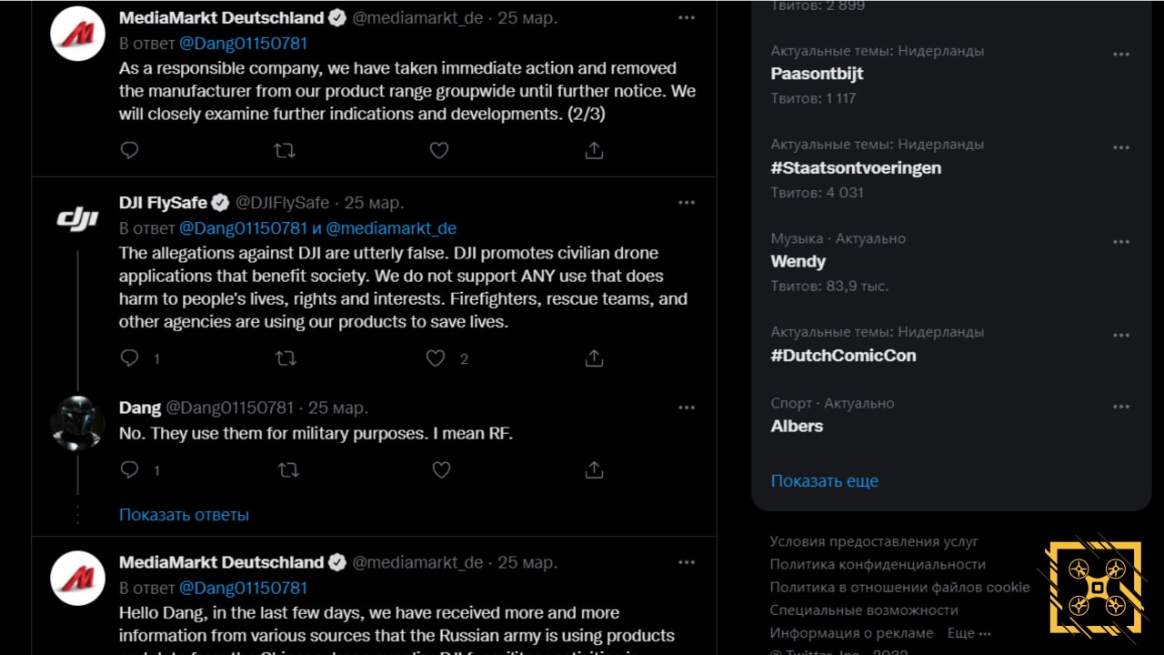
Task: Retweet Dang's reply tweet
Action: click(287, 470)
